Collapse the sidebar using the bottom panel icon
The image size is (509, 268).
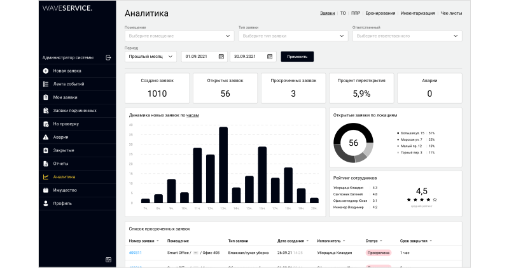(108, 259)
